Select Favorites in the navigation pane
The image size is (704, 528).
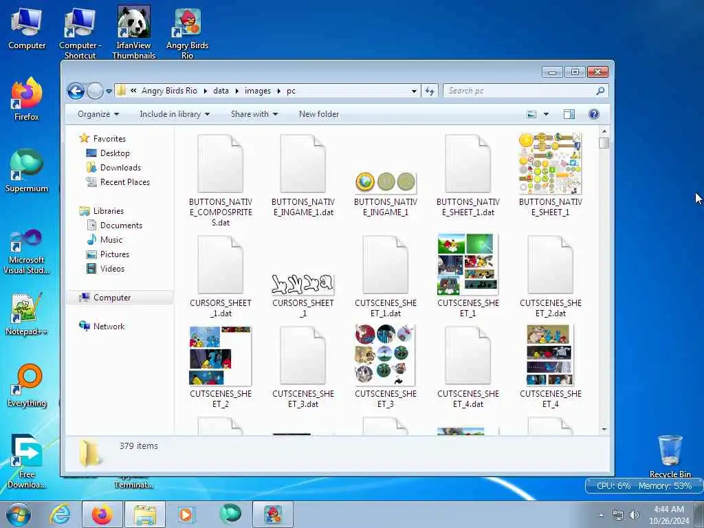pos(109,139)
